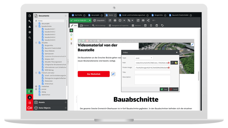The image size is (228, 128).
Task: Click the light bulb highlight icon
Action: point(71,39)
